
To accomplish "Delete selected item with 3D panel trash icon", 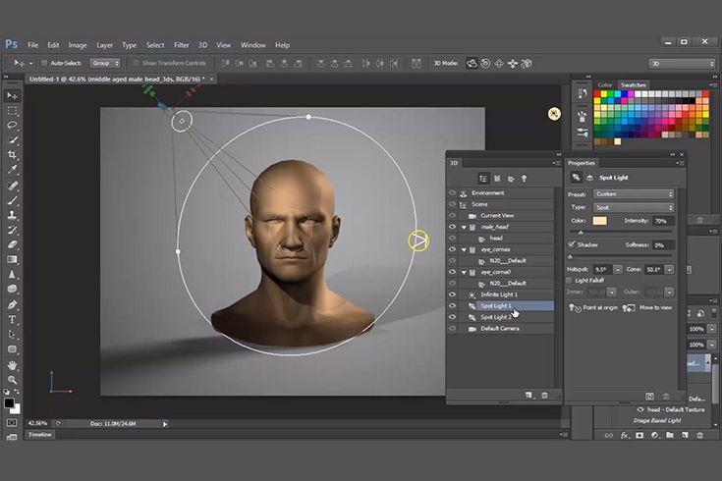I will [545, 395].
